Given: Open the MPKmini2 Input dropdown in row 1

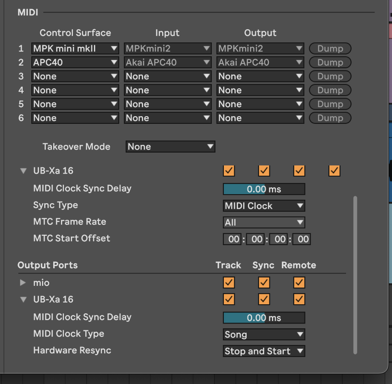Looking at the screenshot, I should point(168,48).
